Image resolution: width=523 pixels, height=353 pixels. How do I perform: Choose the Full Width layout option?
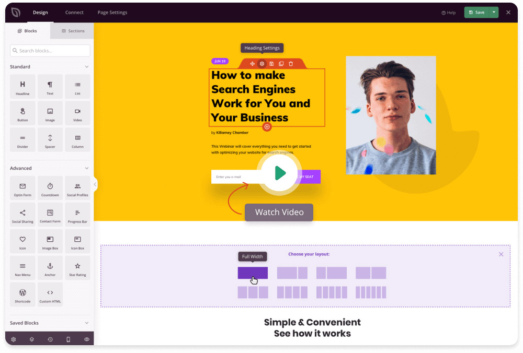tap(253, 273)
